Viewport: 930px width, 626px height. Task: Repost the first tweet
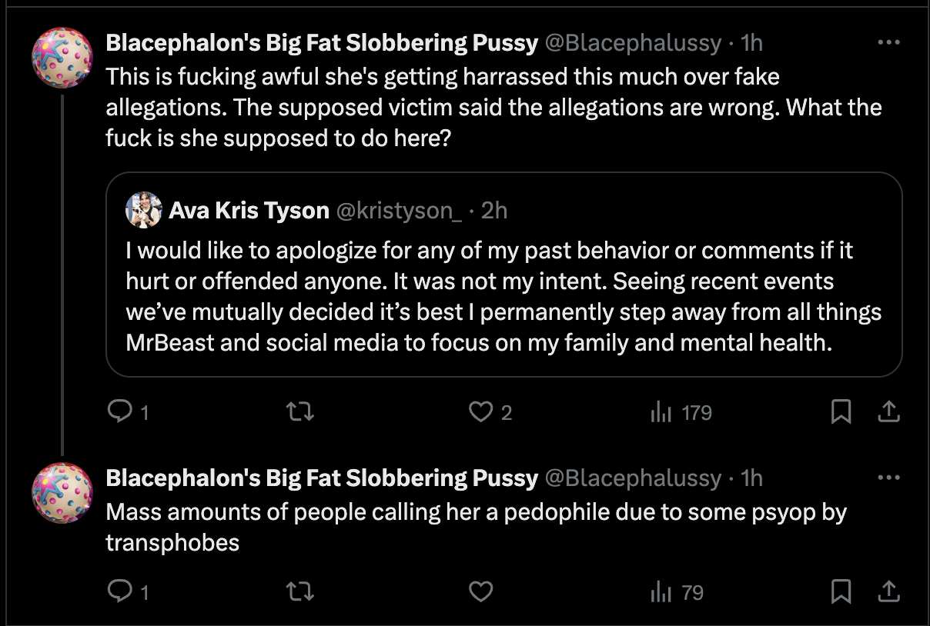[x=299, y=413]
